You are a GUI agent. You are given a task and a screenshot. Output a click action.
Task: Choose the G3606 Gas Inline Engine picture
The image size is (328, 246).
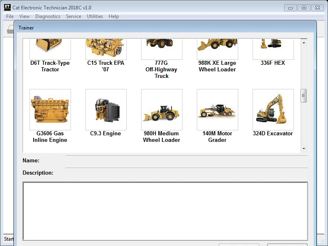point(50,109)
